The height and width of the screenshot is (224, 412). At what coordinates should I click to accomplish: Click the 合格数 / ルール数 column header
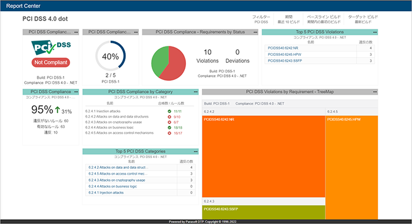tap(171, 103)
